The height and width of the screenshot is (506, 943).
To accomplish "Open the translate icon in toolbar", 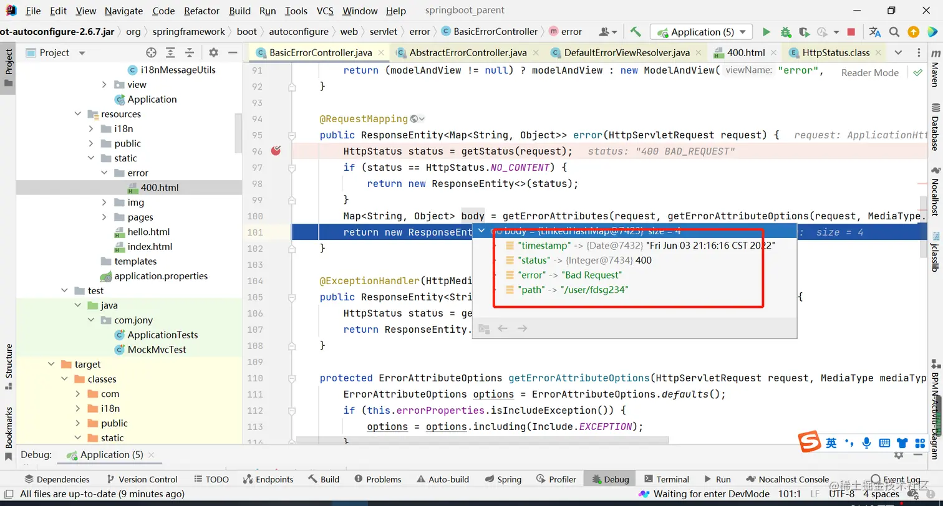I will (x=875, y=32).
